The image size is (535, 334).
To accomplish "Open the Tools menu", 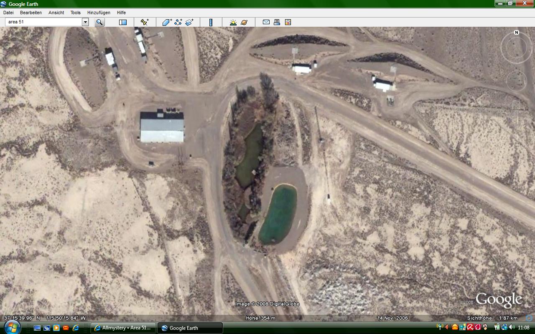I will point(76,13).
